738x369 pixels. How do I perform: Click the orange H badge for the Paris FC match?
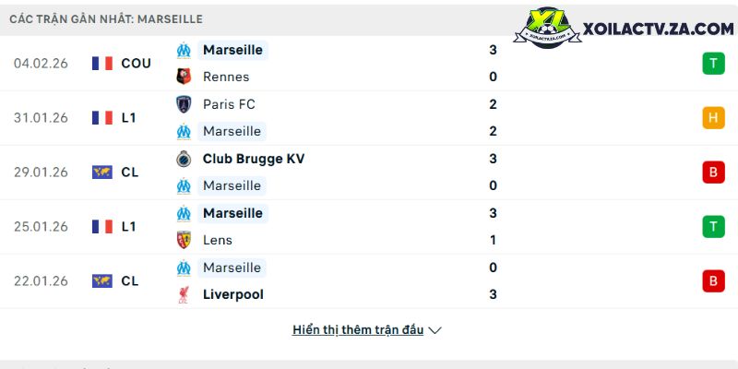click(712, 118)
